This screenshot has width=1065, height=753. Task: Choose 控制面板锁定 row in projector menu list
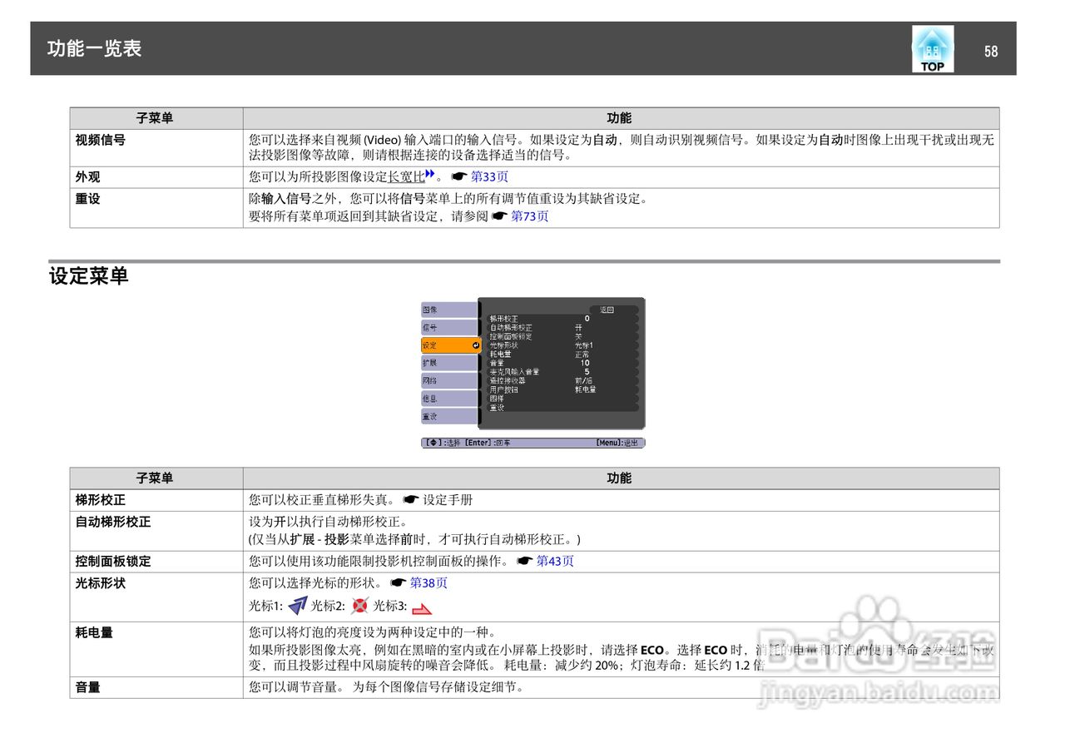562,336
